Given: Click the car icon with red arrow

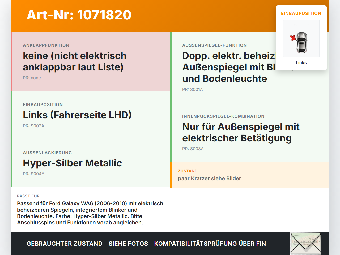Looking at the screenshot, I should (x=301, y=39).
